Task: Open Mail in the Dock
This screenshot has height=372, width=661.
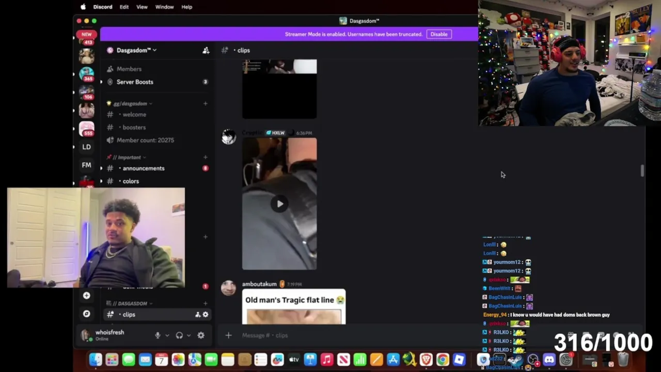Action: (x=145, y=360)
